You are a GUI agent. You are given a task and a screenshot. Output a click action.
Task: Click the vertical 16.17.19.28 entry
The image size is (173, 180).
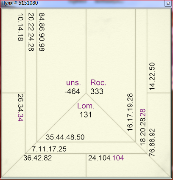130,112
